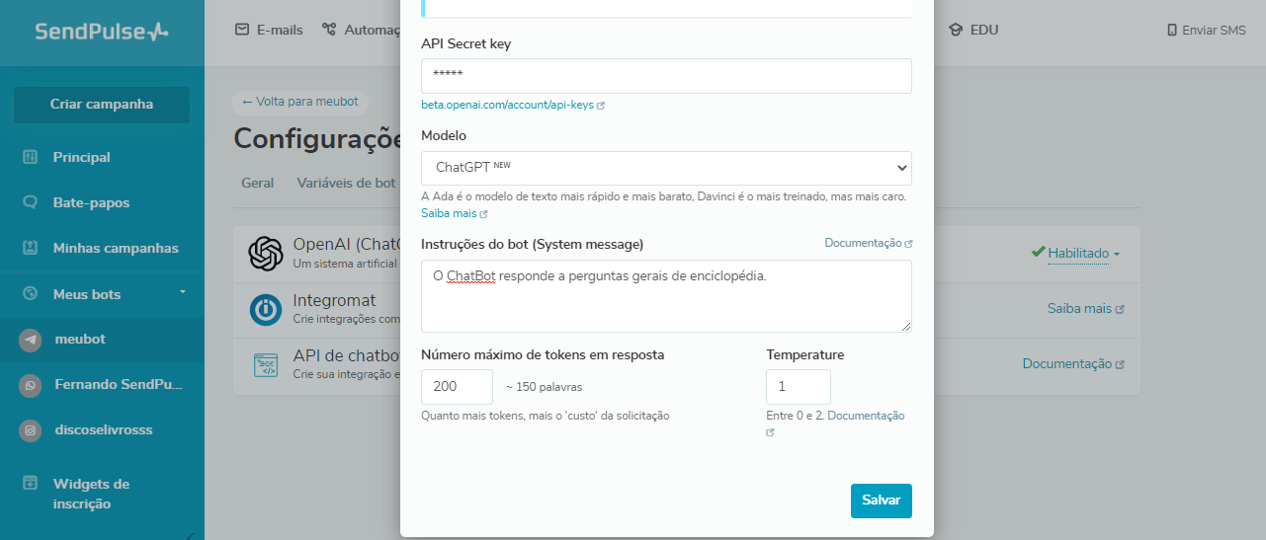
Task: Click the SendPulse logo
Action: pos(102,32)
